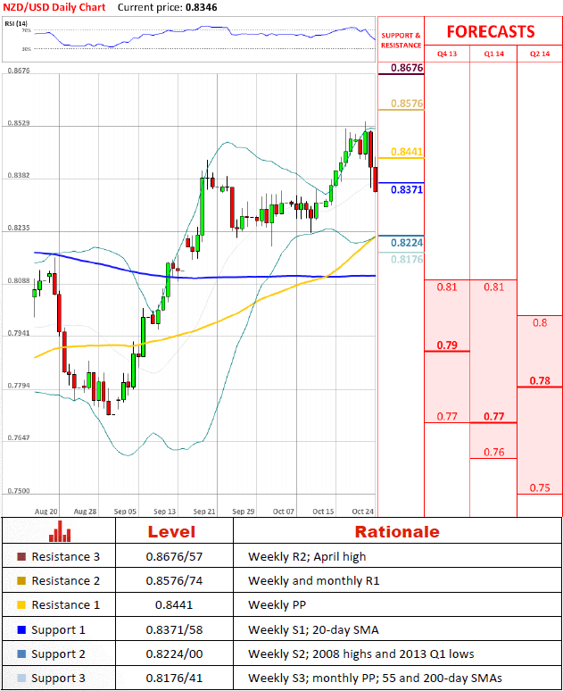563x691 pixels.
Task: Click the rationale mentioning 55 and 200-day SMAs
Action: coord(375,678)
